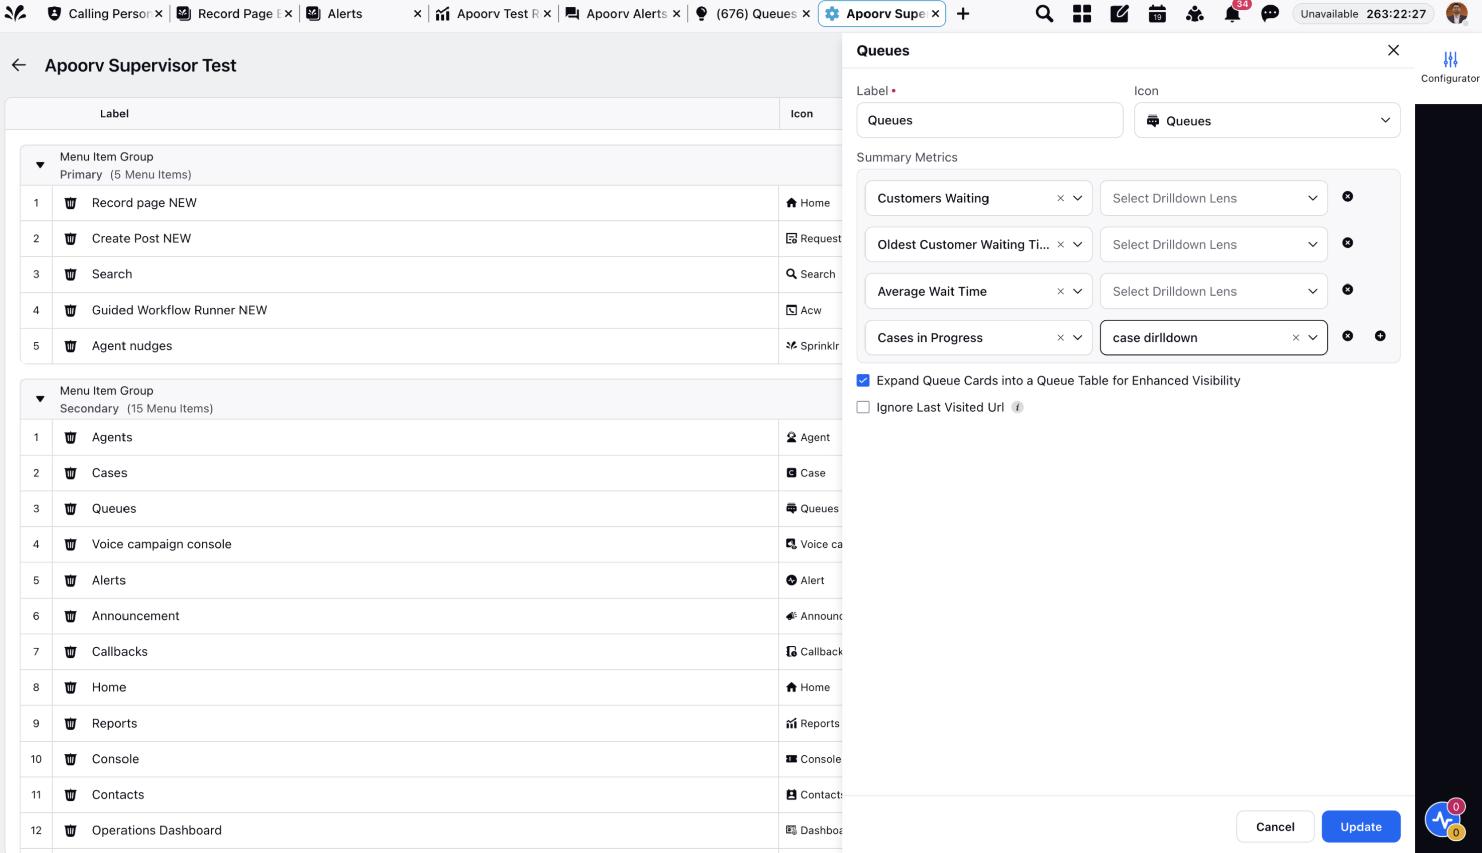Uncheck Expand Queue Cards into a Queue Table

(x=862, y=380)
